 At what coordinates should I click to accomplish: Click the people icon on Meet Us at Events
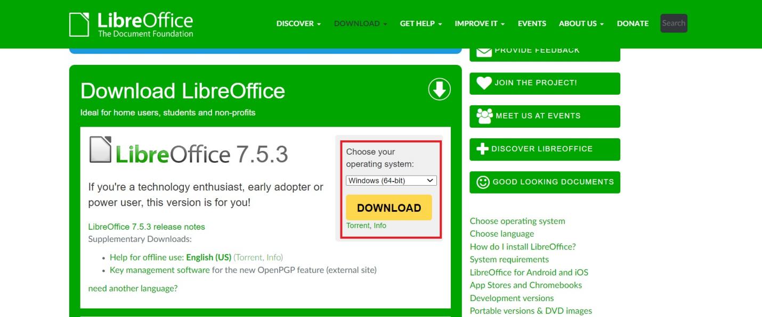click(484, 115)
